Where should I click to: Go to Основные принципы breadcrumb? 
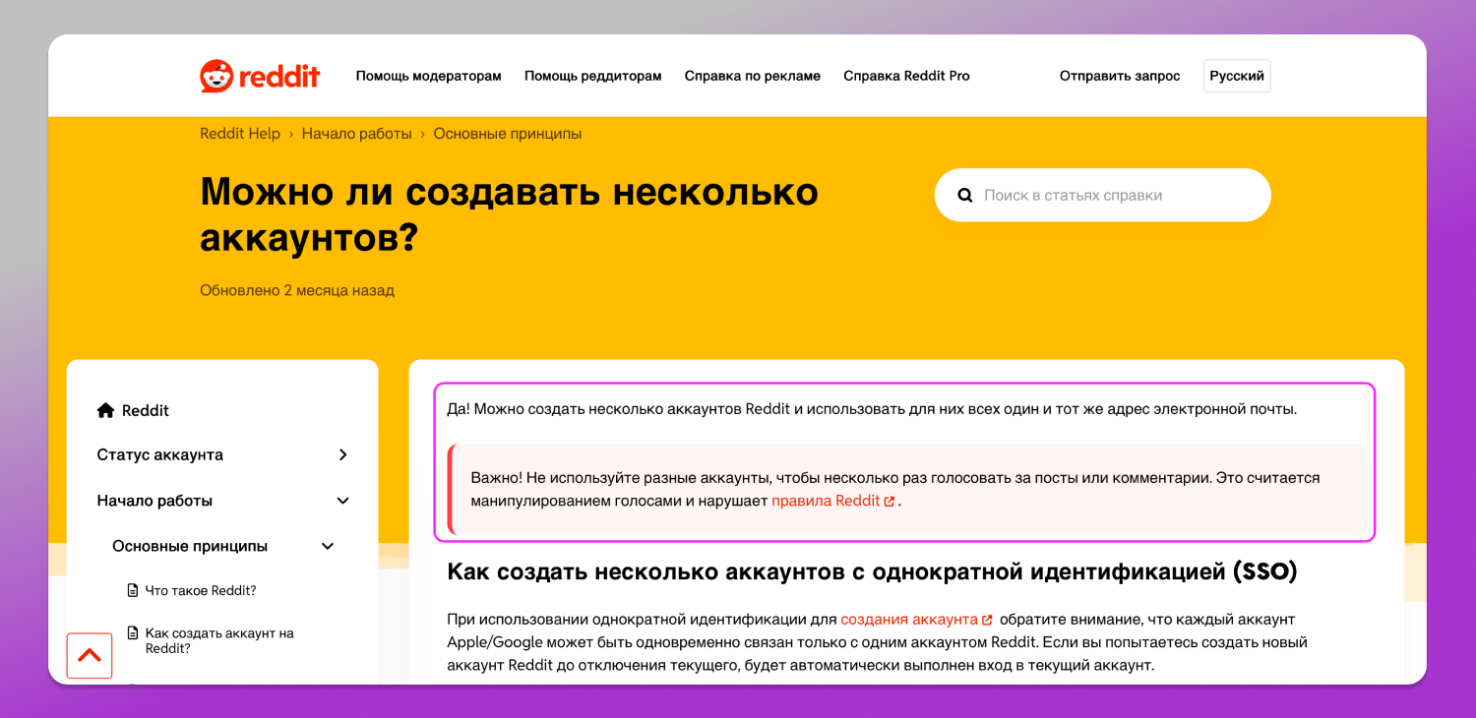pos(508,134)
